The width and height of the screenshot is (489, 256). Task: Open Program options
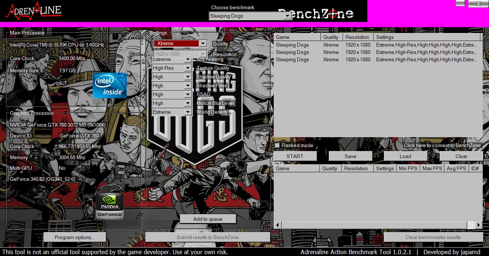pyautogui.click(x=75, y=237)
